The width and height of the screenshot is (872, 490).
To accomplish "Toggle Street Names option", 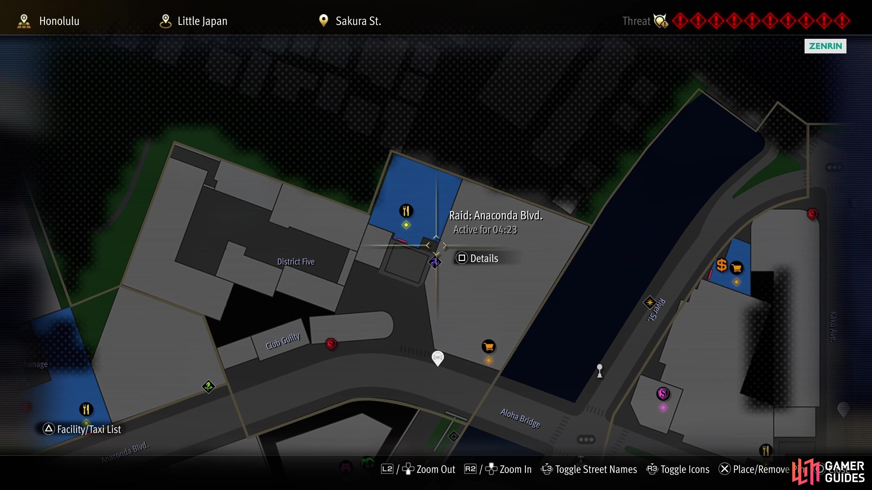I will (589, 469).
